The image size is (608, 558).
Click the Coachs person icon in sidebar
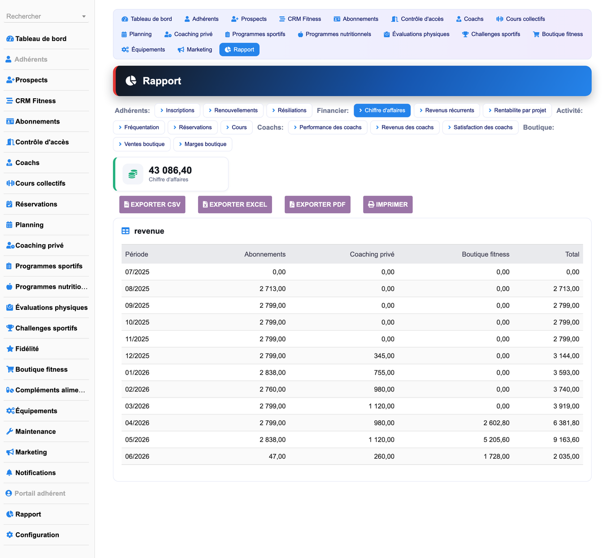(10, 163)
